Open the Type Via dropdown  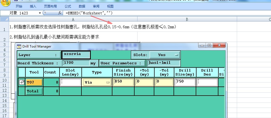pos(97,82)
